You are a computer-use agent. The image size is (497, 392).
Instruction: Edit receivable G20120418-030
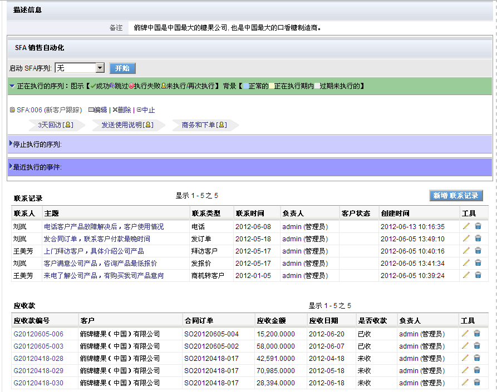[x=465, y=383]
